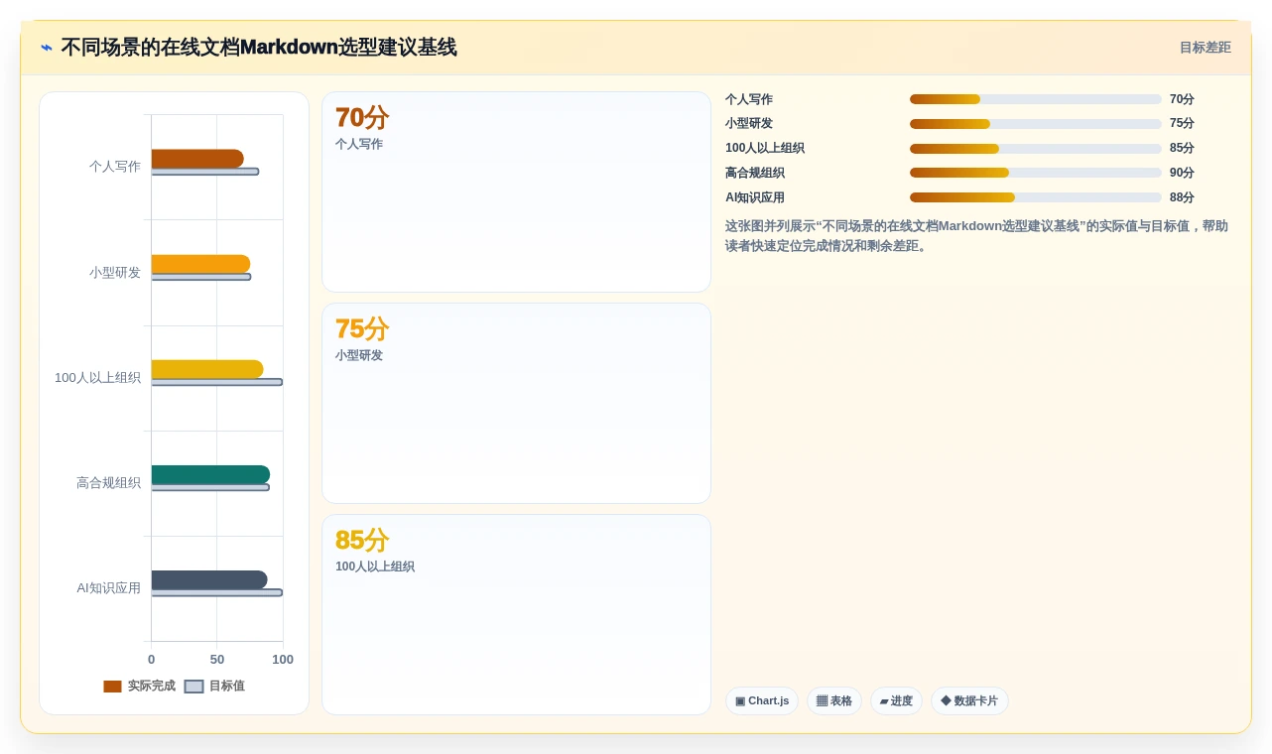Screen dimensions: 1272x754
Task: Click the page title 不同场景的在线文档Markdown选型建议基线
Action: point(259,48)
